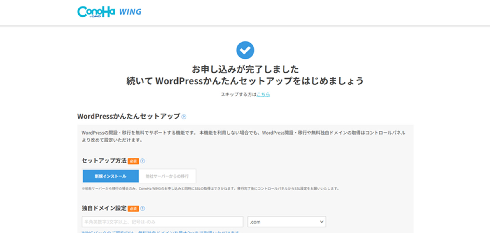Focus the 独自ドメイン name input field
The height and width of the screenshot is (233, 490).
pyautogui.click(x=162, y=222)
